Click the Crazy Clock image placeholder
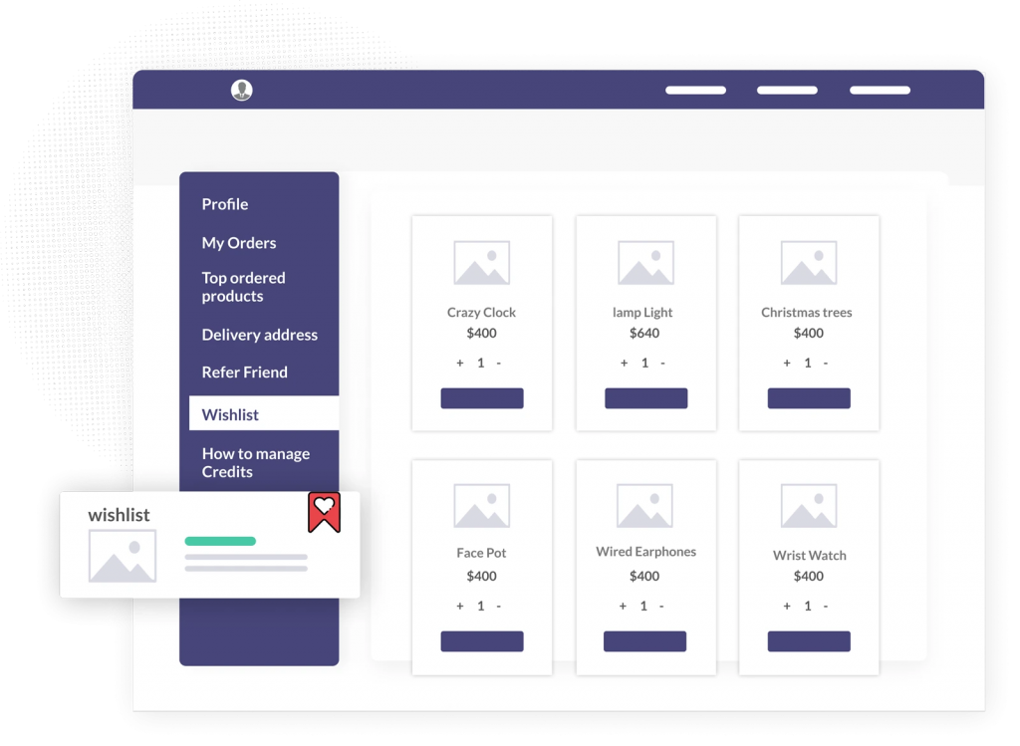The image size is (1020, 746). 481,263
